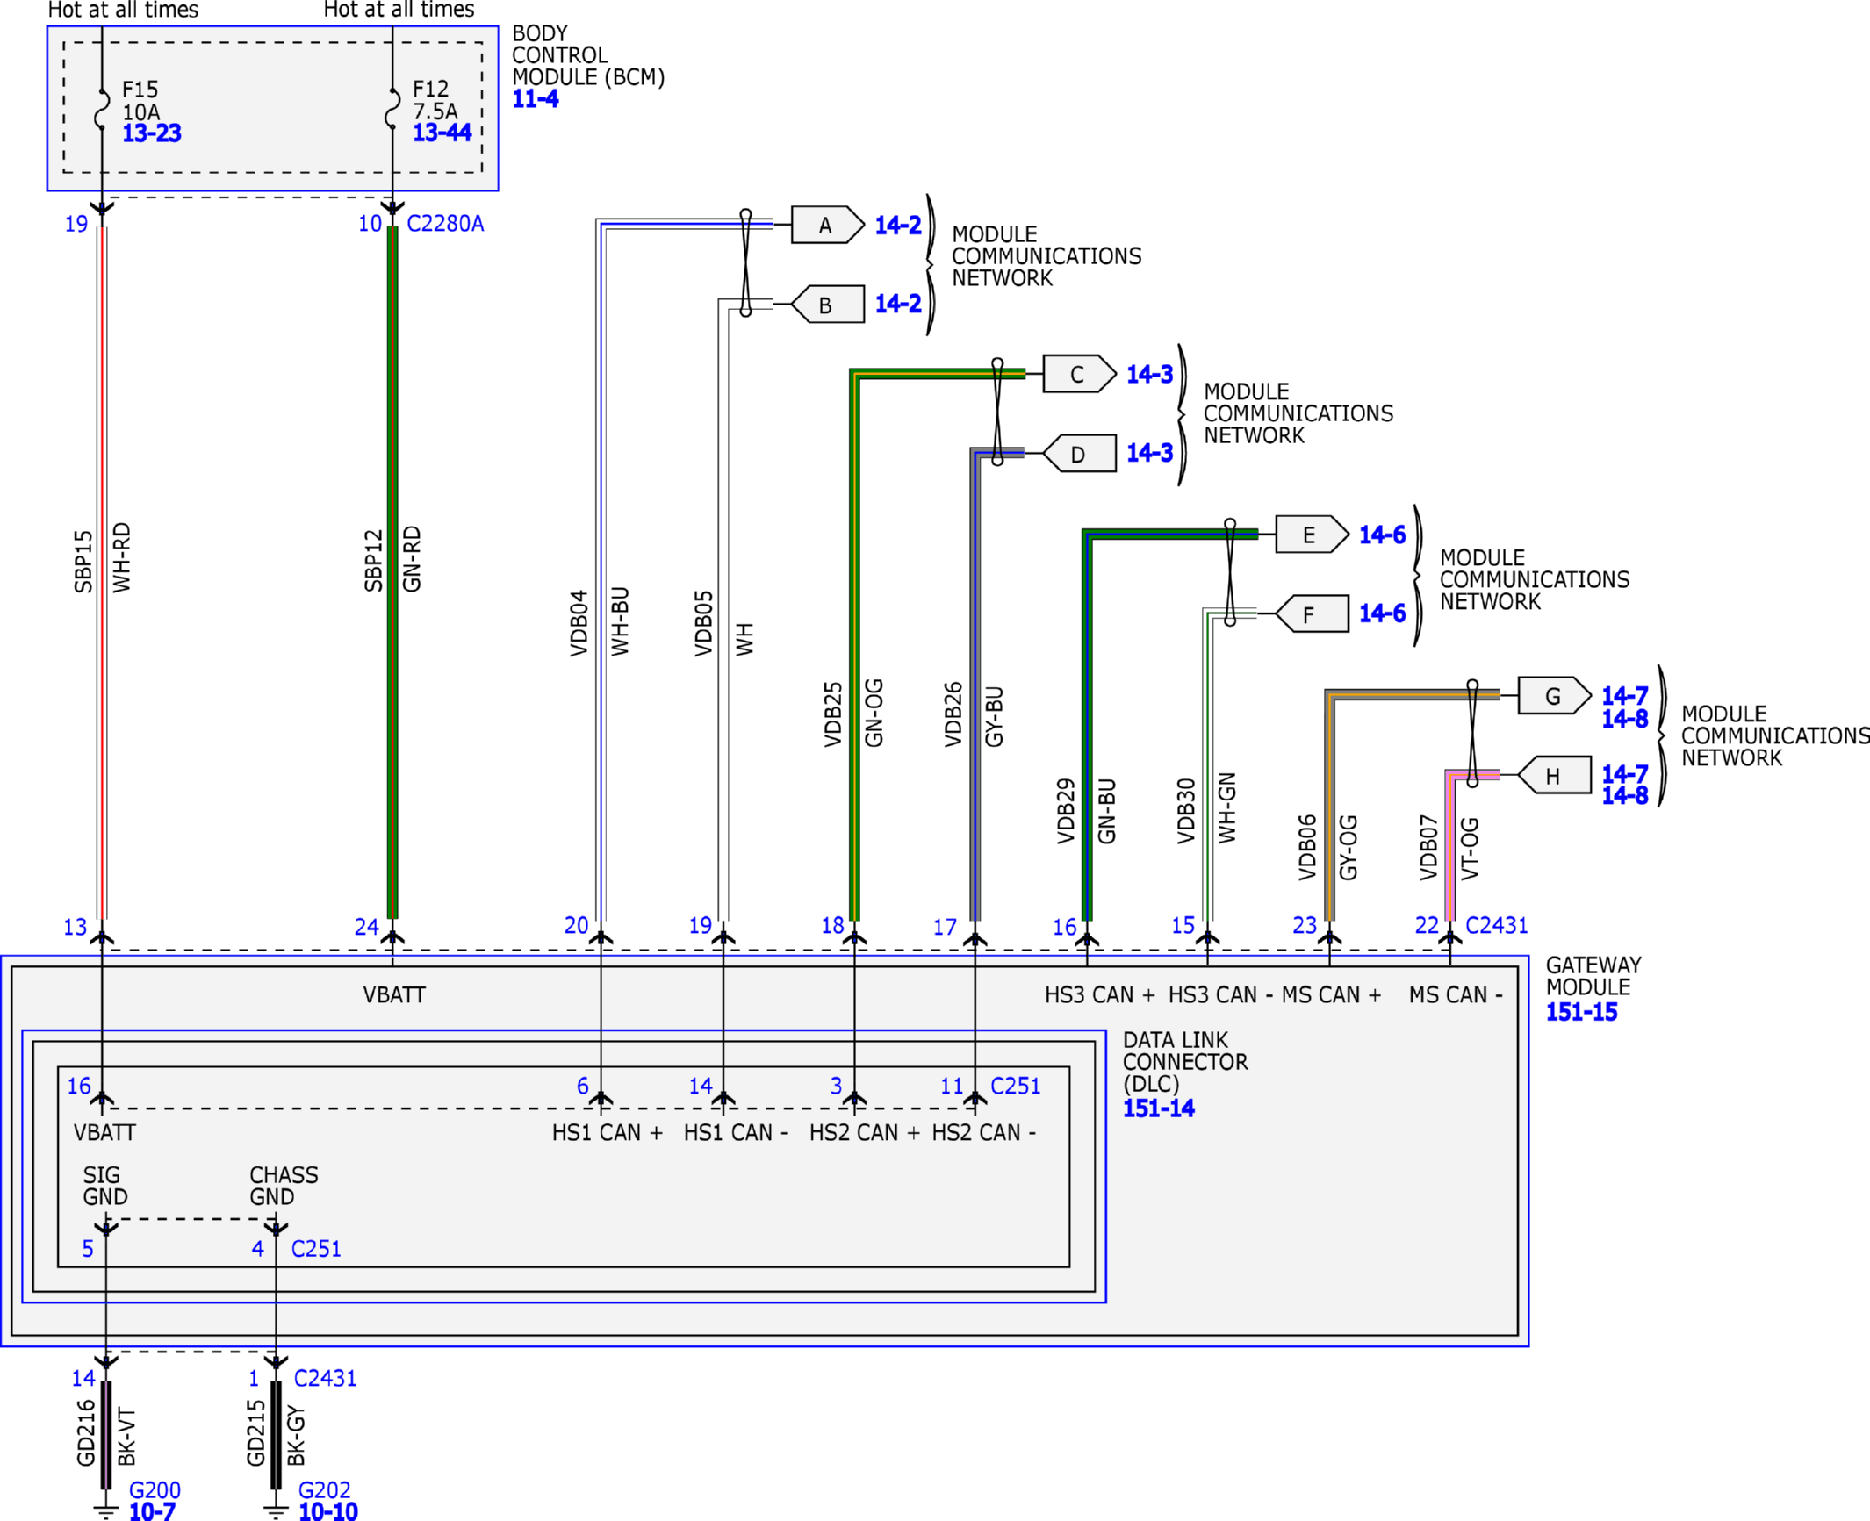Click the 14-3 link beside connector C
1870x1521 pixels.
[1150, 375]
